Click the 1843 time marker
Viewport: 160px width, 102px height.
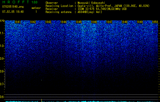pyautogui.click(x=48, y=22)
